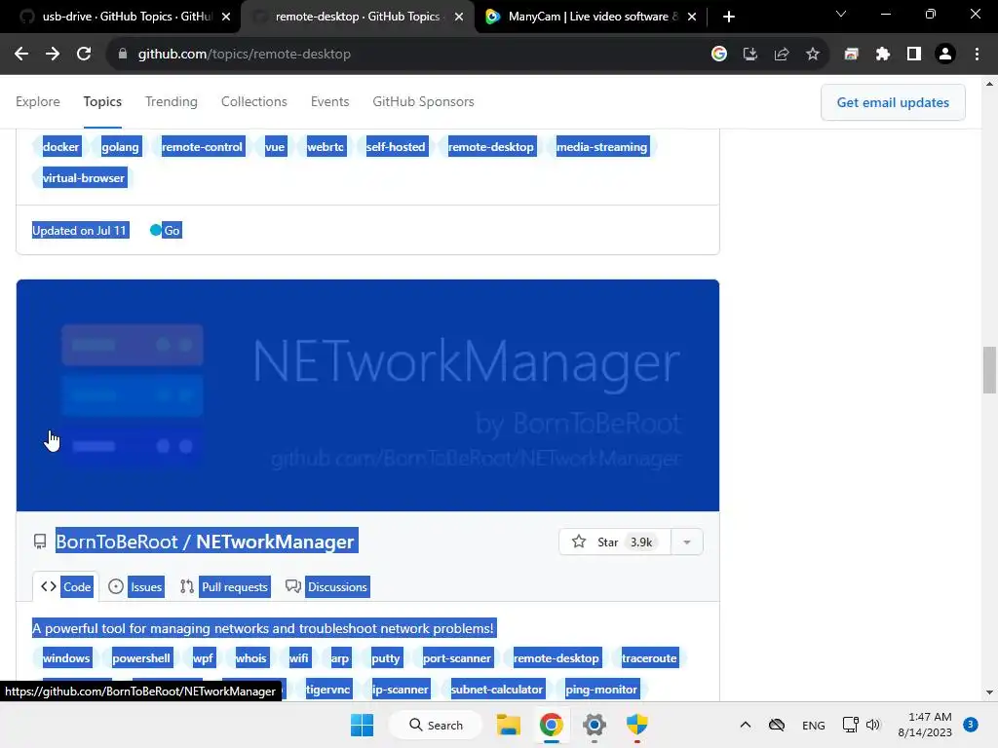Open the Chrome profile avatar
This screenshot has height=748, width=998.
[x=945, y=55]
